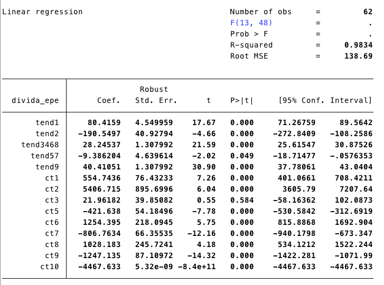Click the P>|t| column header
384x285 pixels.
click(x=241, y=100)
